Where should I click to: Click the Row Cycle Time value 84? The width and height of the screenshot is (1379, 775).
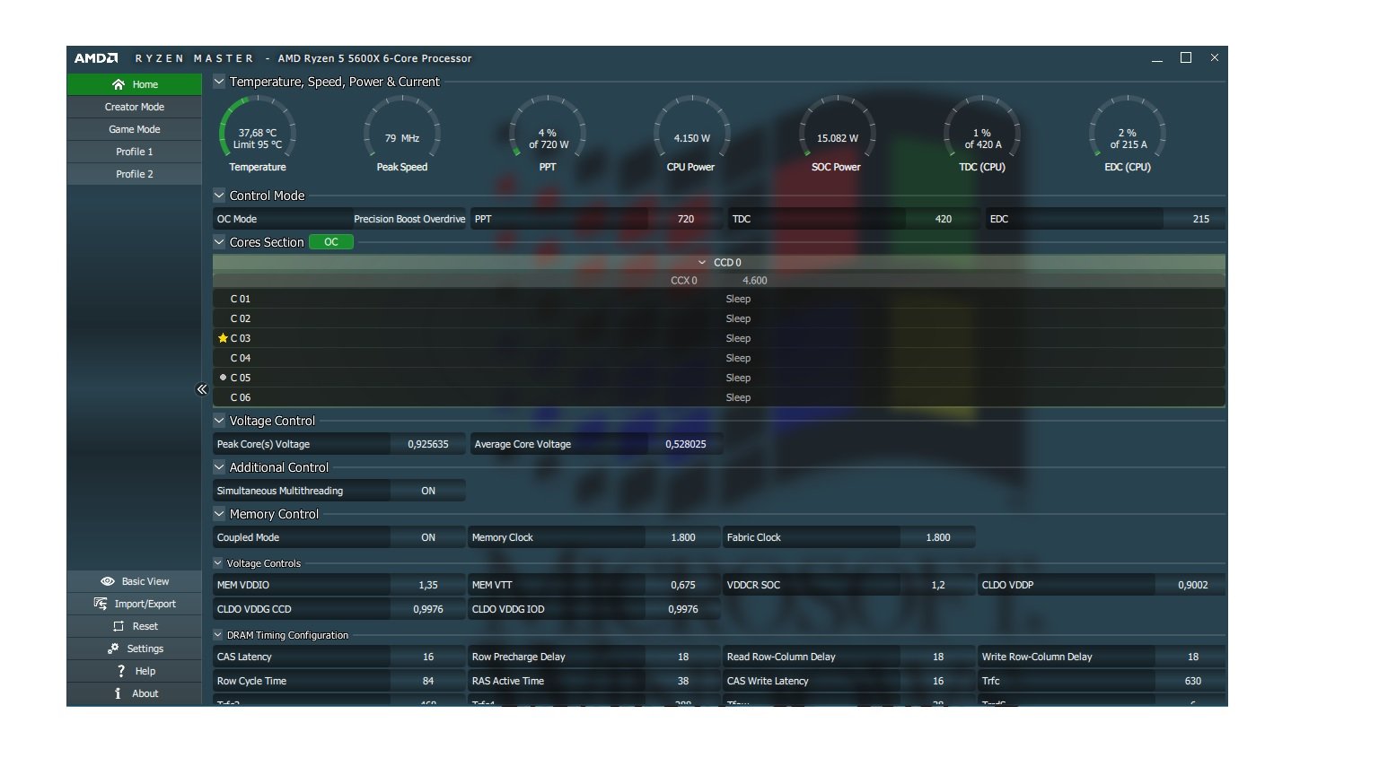tap(428, 681)
